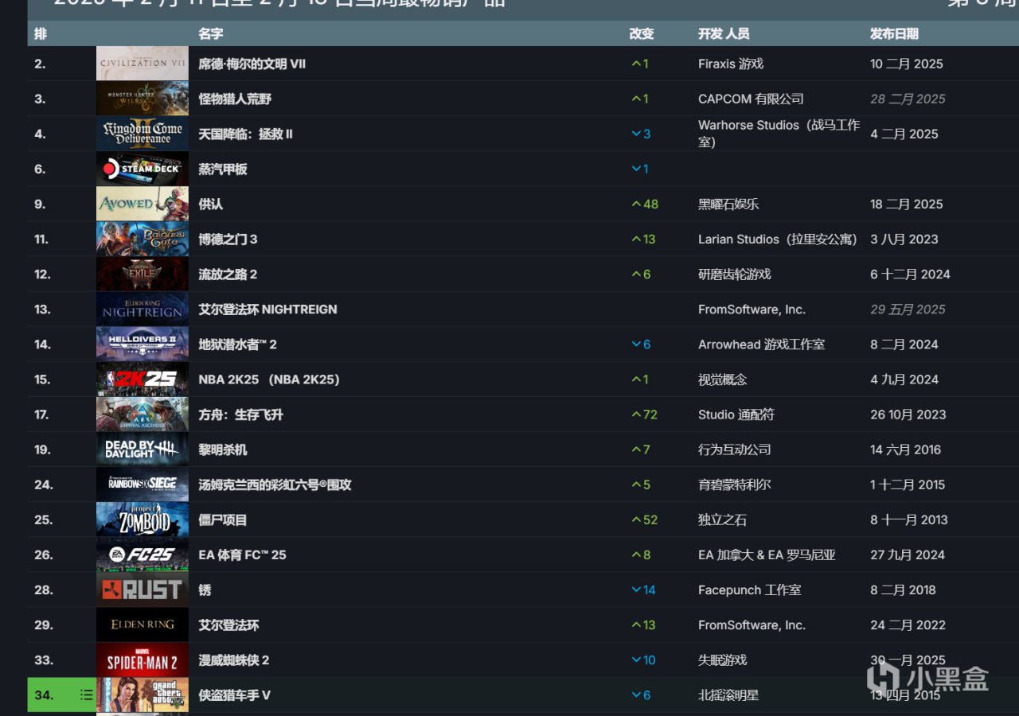Open the 席德·梅尔的文明 VII game link
This screenshot has width=1019, height=716.
click(252, 64)
